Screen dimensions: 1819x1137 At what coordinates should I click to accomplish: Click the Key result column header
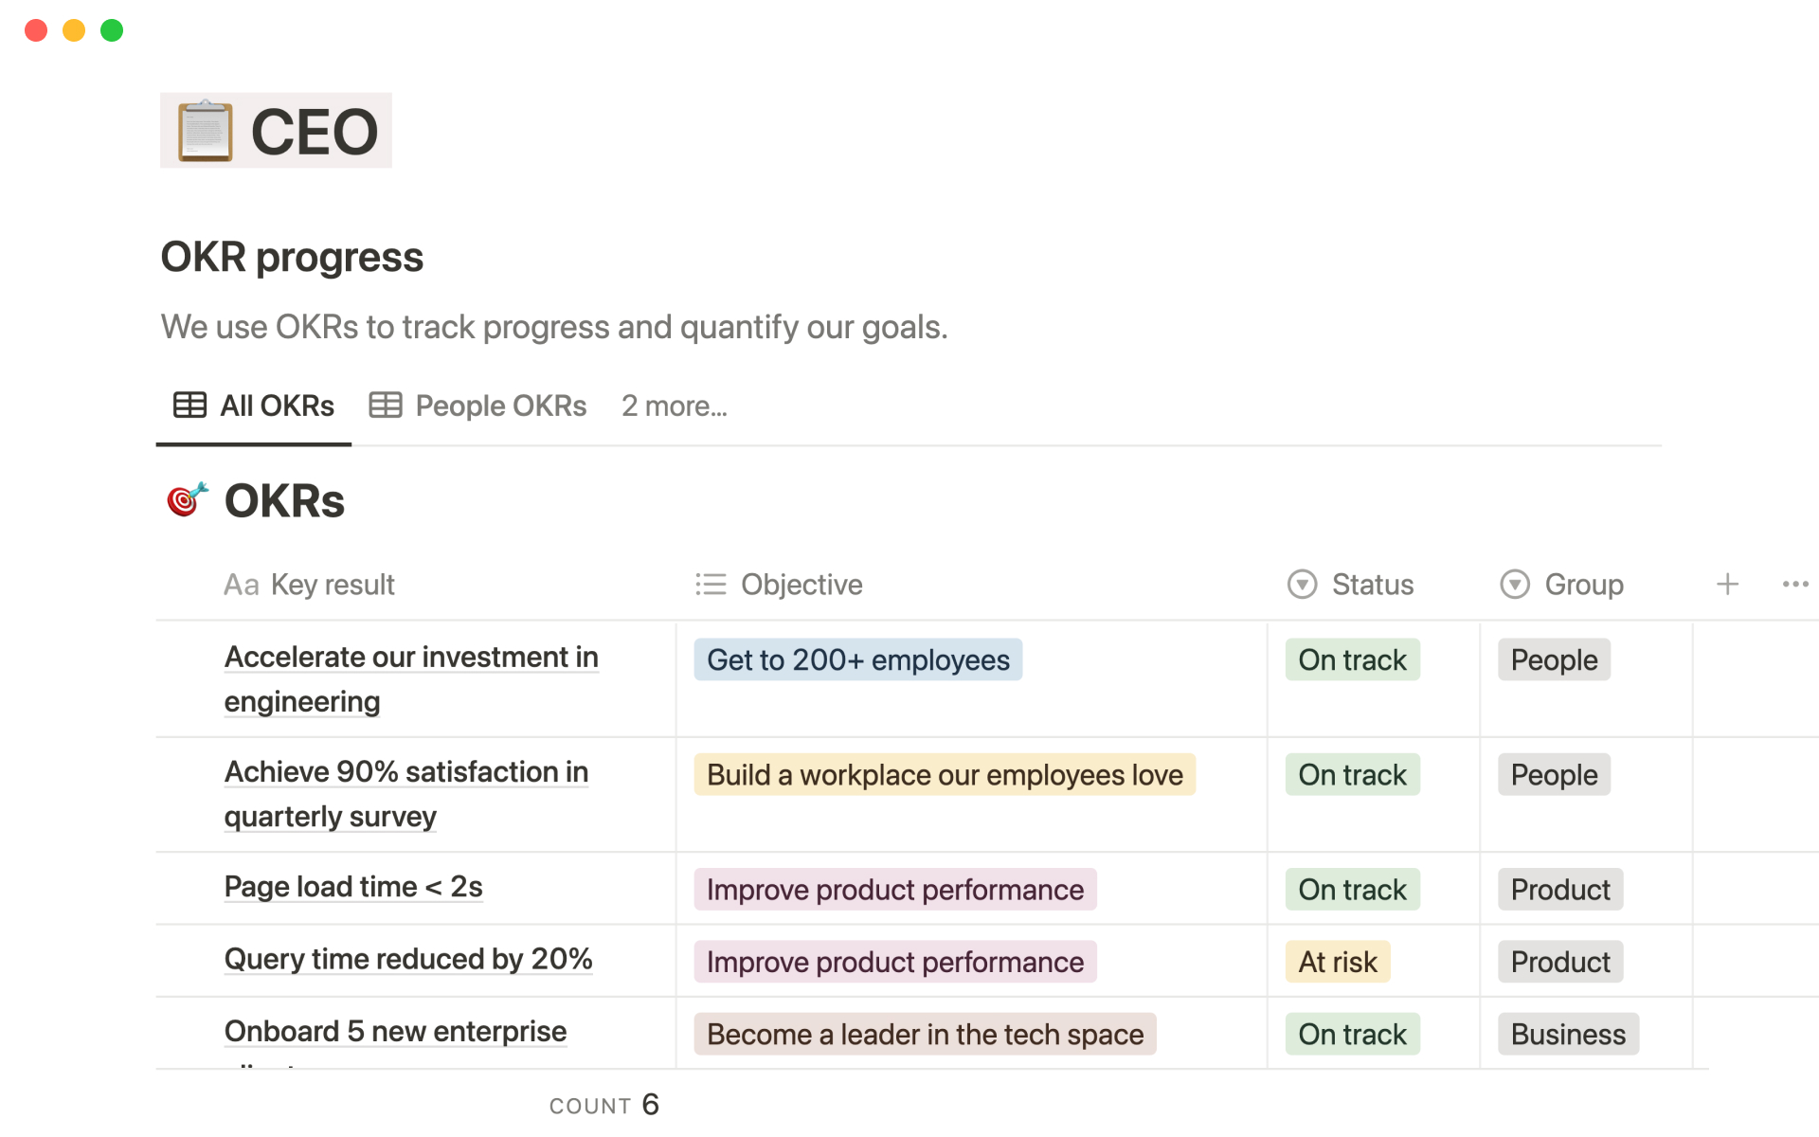[332, 585]
